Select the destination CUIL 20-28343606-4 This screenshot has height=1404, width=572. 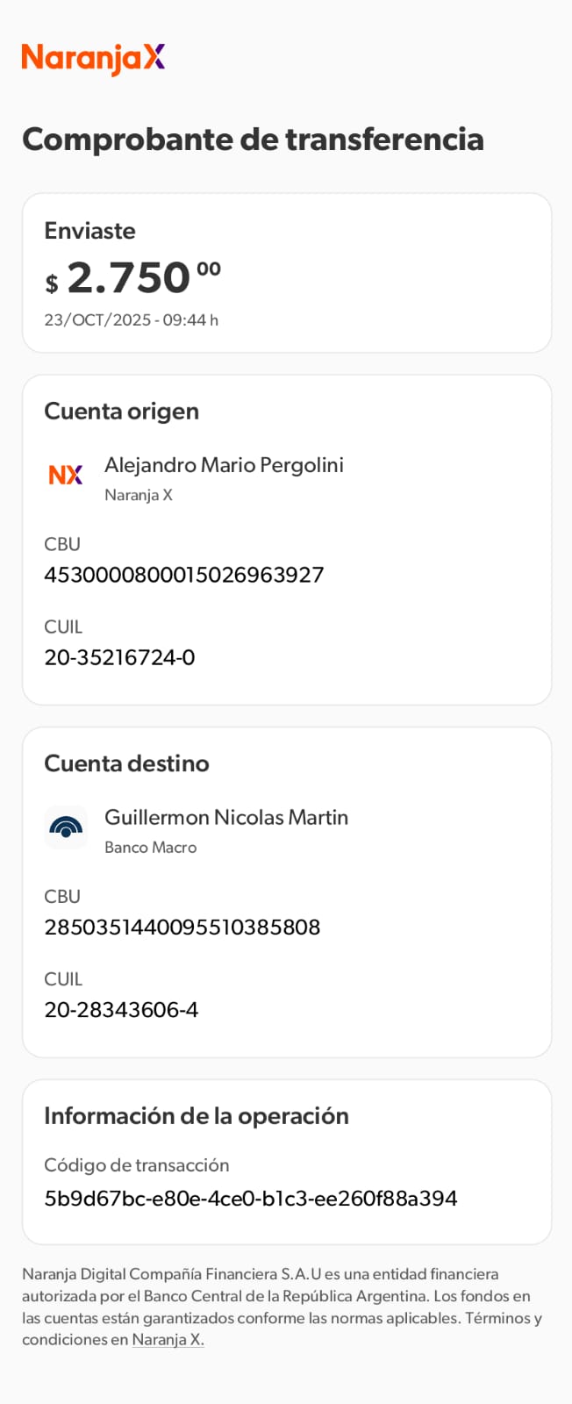121,1010
